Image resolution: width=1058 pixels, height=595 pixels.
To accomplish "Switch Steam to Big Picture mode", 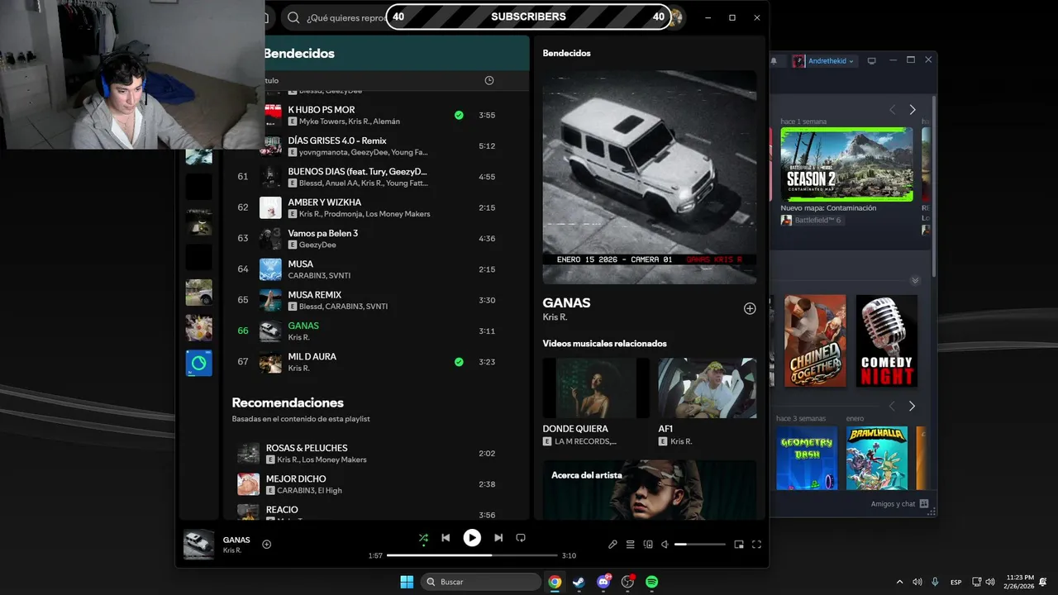I will click(871, 61).
